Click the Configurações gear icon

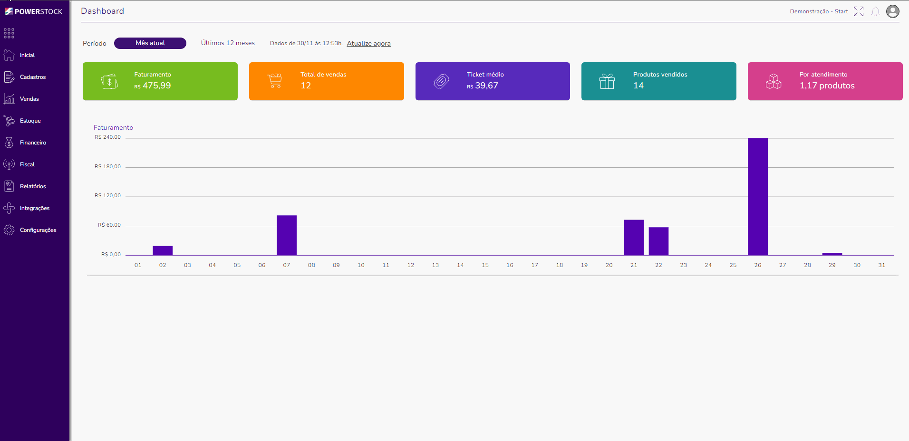tap(9, 230)
